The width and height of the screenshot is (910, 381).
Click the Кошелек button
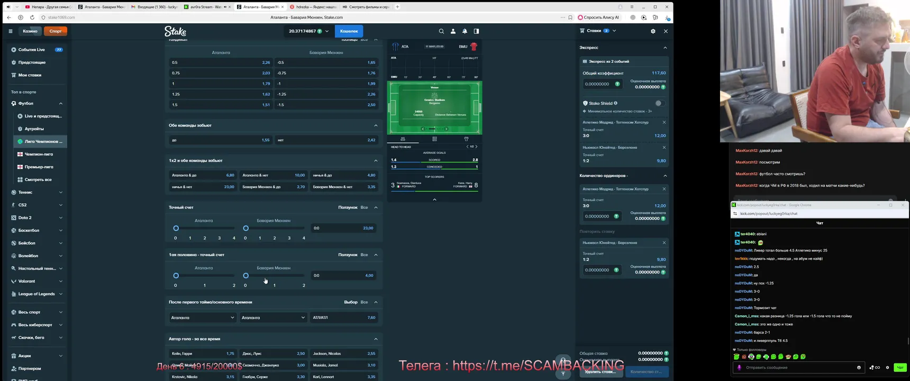pyautogui.click(x=349, y=31)
